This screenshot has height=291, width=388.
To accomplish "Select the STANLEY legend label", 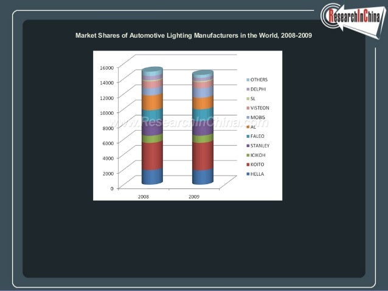I will [x=260, y=146].
